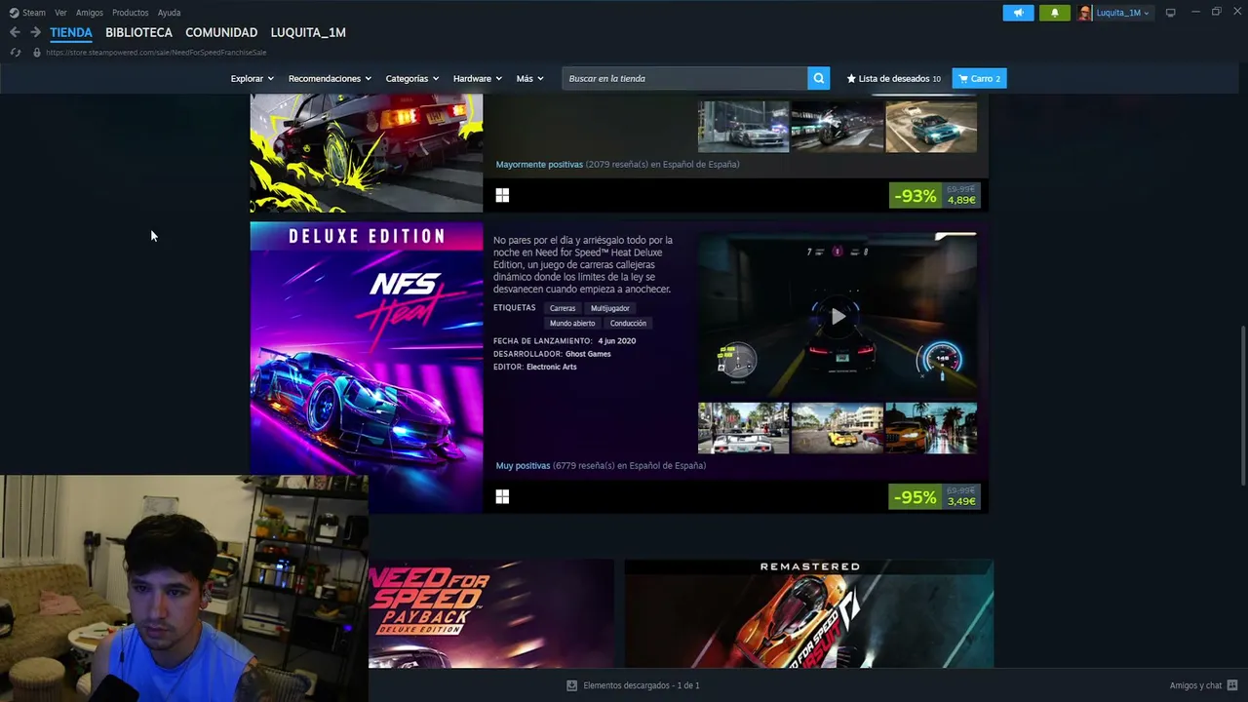Image resolution: width=1248 pixels, height=702 pixels.
Task: Click Elementos descargados - 1 de 1 text
Action: (x=642, y=685)
